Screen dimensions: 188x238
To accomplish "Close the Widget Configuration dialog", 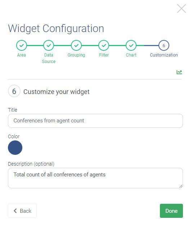I will point(182,9).
